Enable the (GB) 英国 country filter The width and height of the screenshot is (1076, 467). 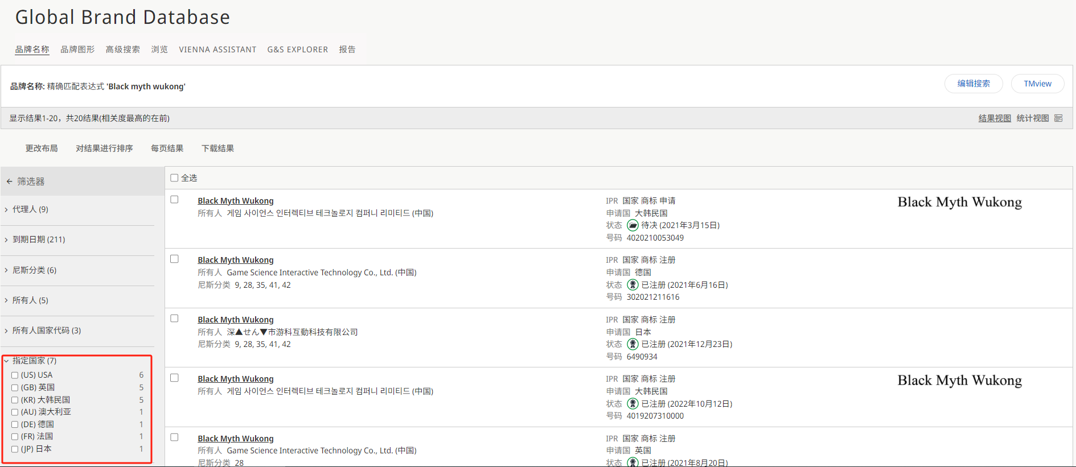tap(15, 388)
